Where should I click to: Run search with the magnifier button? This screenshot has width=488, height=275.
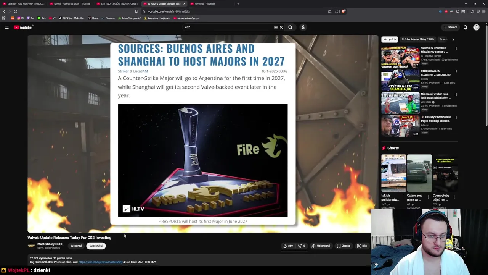pyautogui.click(x=290, y=27)
